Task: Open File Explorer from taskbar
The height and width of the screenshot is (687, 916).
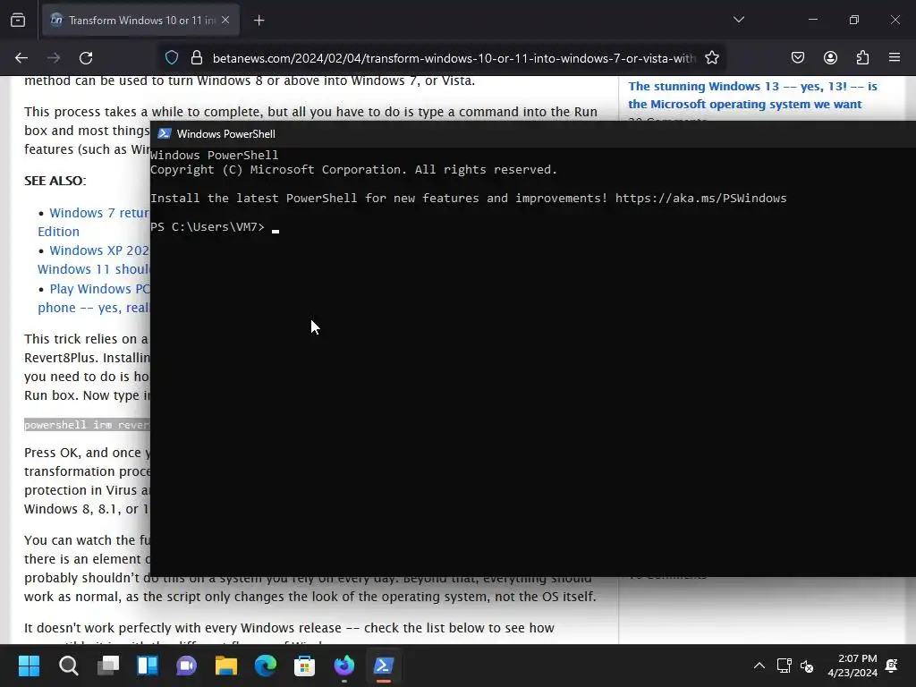Action: pos(226,666)
